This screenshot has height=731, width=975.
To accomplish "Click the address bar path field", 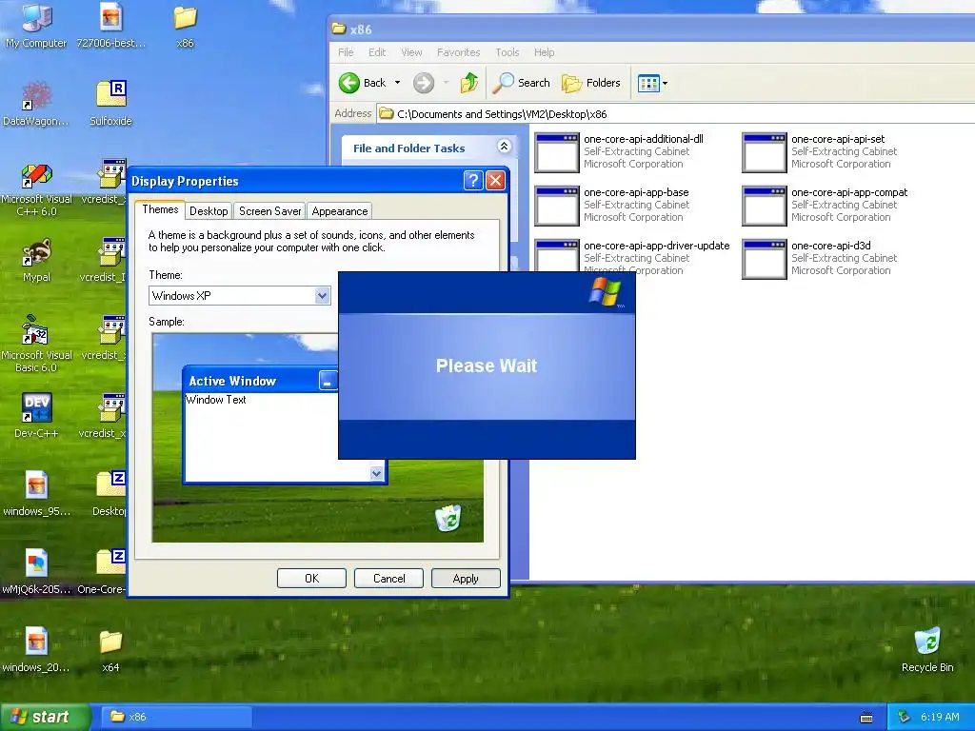I will point(676,114).
